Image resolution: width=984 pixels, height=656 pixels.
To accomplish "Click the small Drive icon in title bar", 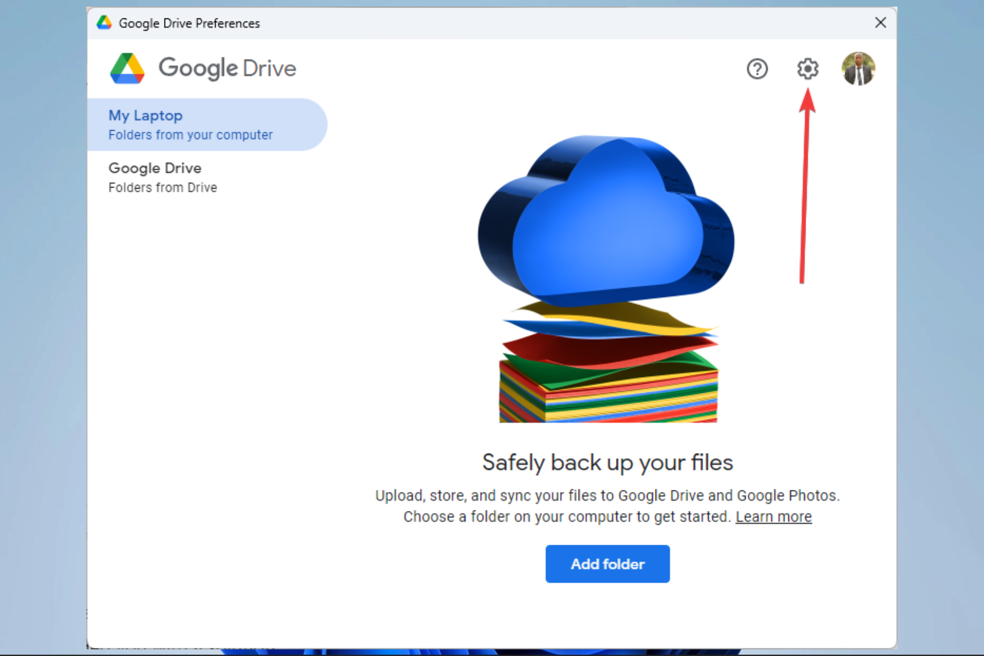I will 105,23.
